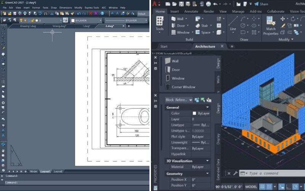Select the Wall tool in the tool palette
305x191 pixels.
coord(172,61)
